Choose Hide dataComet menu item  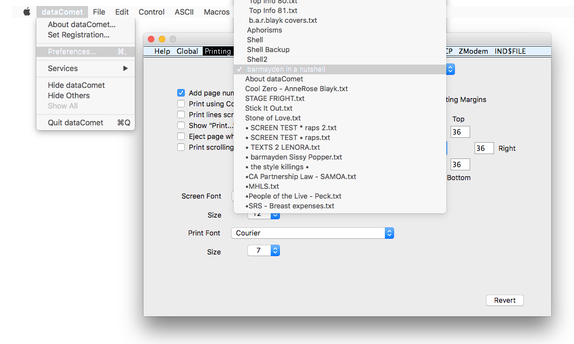[x=85, y=85]
